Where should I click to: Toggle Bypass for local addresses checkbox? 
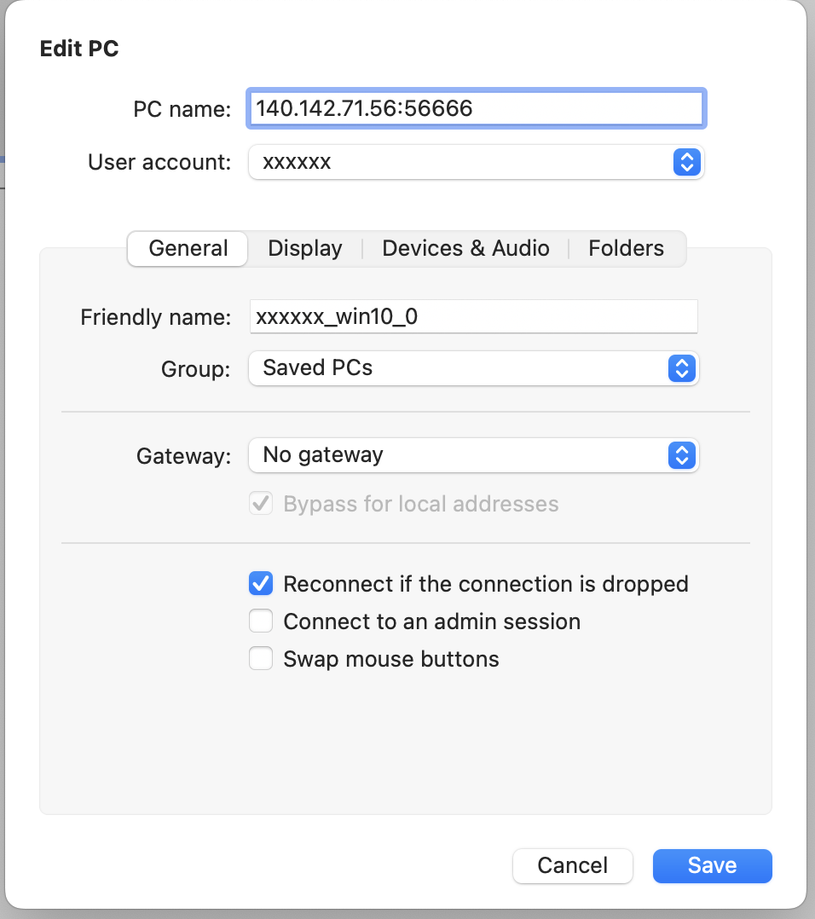261,504
